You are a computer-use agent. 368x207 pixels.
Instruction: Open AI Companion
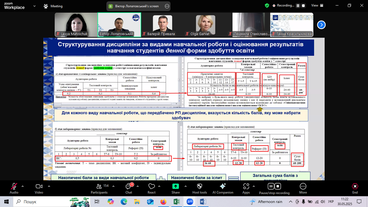click(x=223, y=188)
